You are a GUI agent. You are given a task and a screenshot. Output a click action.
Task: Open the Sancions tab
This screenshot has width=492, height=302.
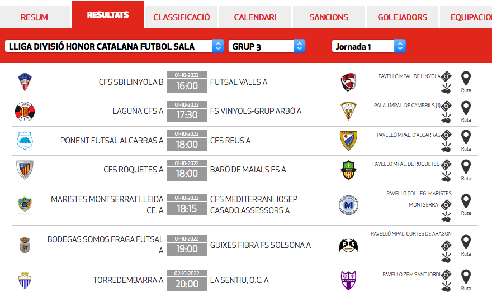tap(329, 17)
